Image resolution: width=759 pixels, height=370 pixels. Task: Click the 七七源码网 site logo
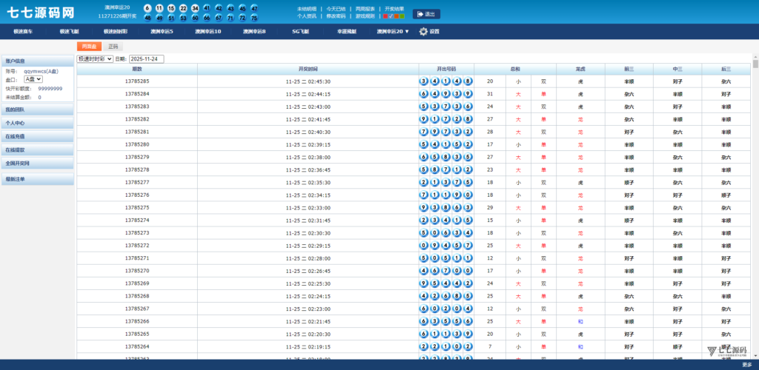[x=41, y=13]
